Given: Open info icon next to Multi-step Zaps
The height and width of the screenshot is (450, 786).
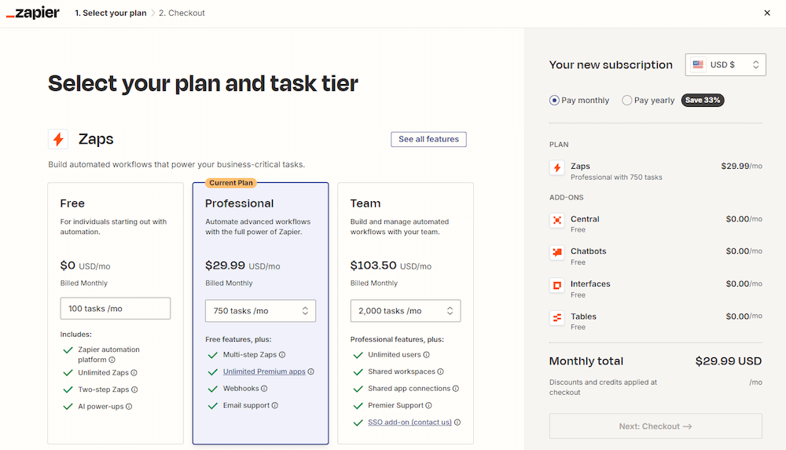Looking at the screenshot, I should tap(282, 355).
